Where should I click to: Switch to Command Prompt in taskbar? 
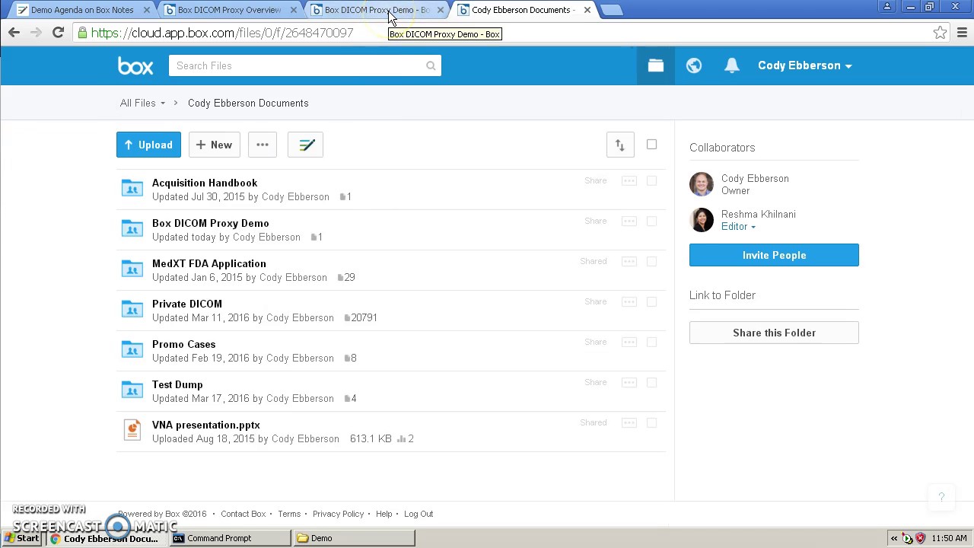tap(231, 538)
